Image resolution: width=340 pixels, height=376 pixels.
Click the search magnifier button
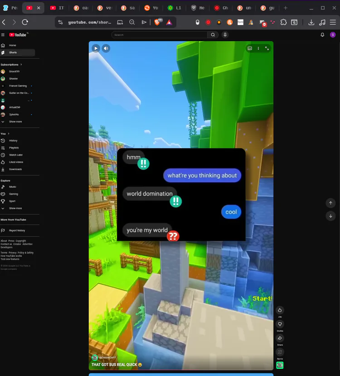coord(213,35)
